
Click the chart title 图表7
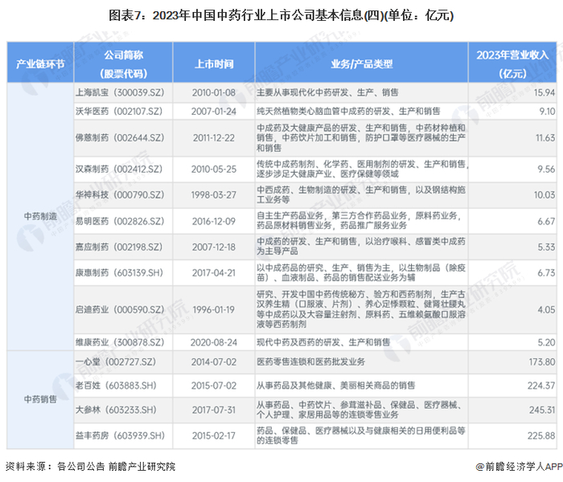tap(281, 15)
